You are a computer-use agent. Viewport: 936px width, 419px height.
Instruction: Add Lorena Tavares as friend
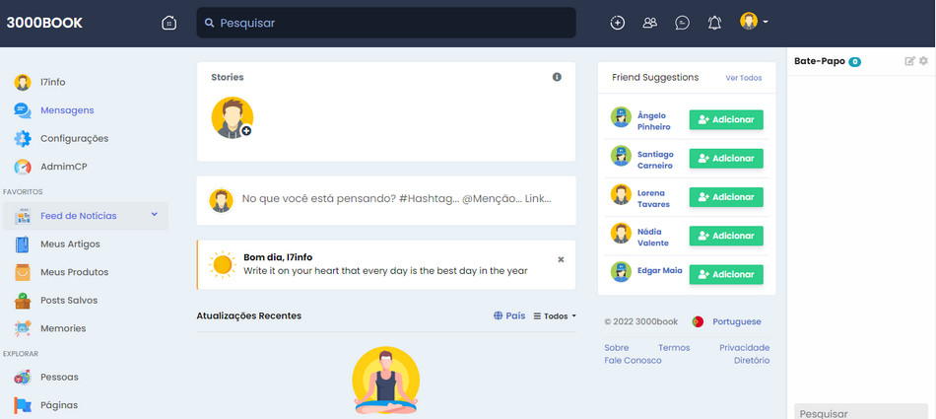tap(726, 197)
